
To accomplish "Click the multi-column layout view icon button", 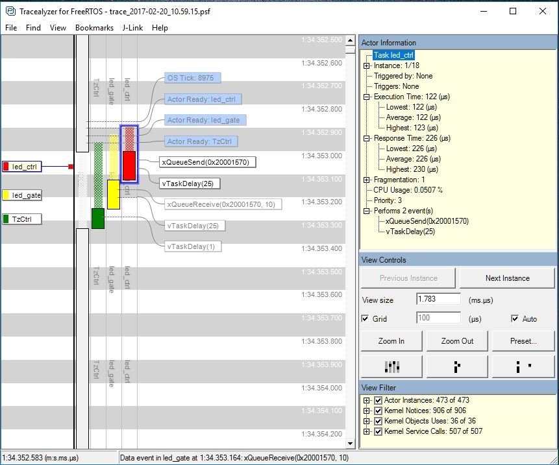I will 391,366.
